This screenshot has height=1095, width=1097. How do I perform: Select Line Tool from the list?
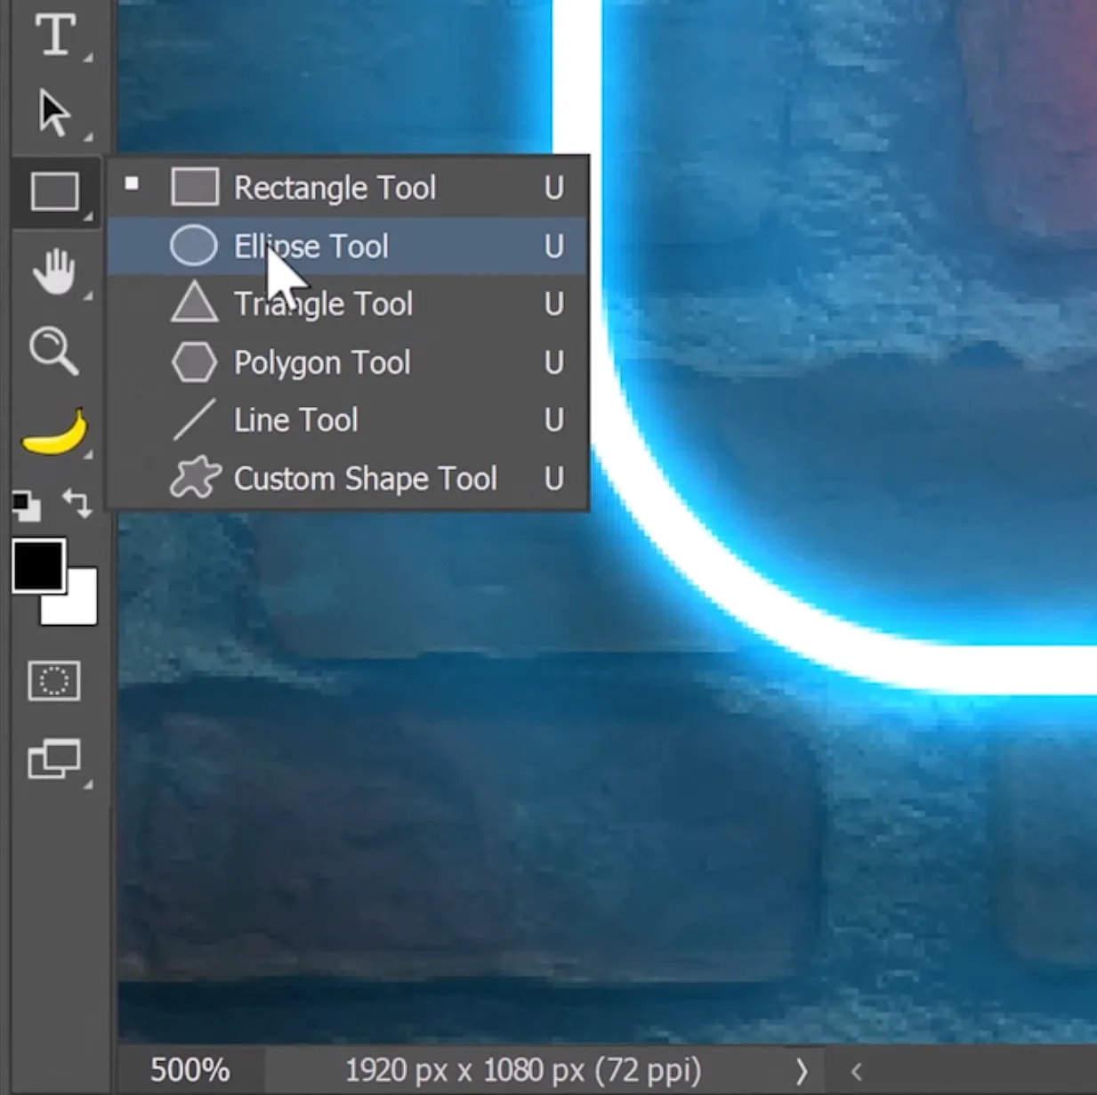(295, 420)
